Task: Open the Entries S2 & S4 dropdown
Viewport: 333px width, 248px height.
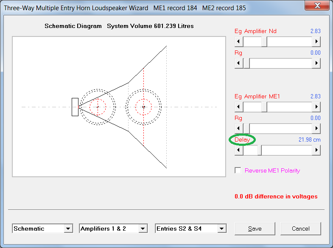Action: 222,228
